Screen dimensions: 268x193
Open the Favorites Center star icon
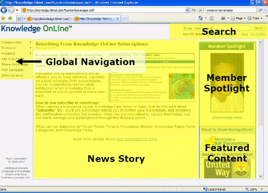[x=3, y=18]
